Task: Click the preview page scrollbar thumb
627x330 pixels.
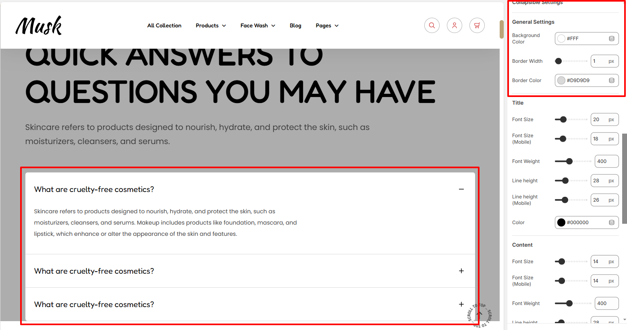Action: 502,29
